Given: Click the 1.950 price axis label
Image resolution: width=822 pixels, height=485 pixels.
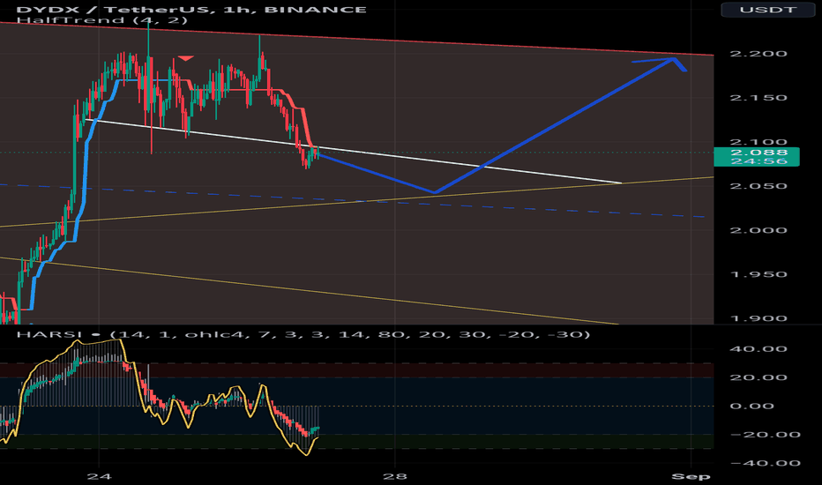Looking at the screenshot, I should pyautogui.click(x=758, y=274).
